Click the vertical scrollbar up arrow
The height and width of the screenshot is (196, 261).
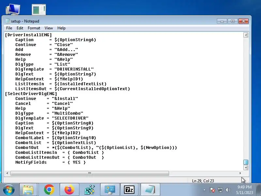point(246,35)
